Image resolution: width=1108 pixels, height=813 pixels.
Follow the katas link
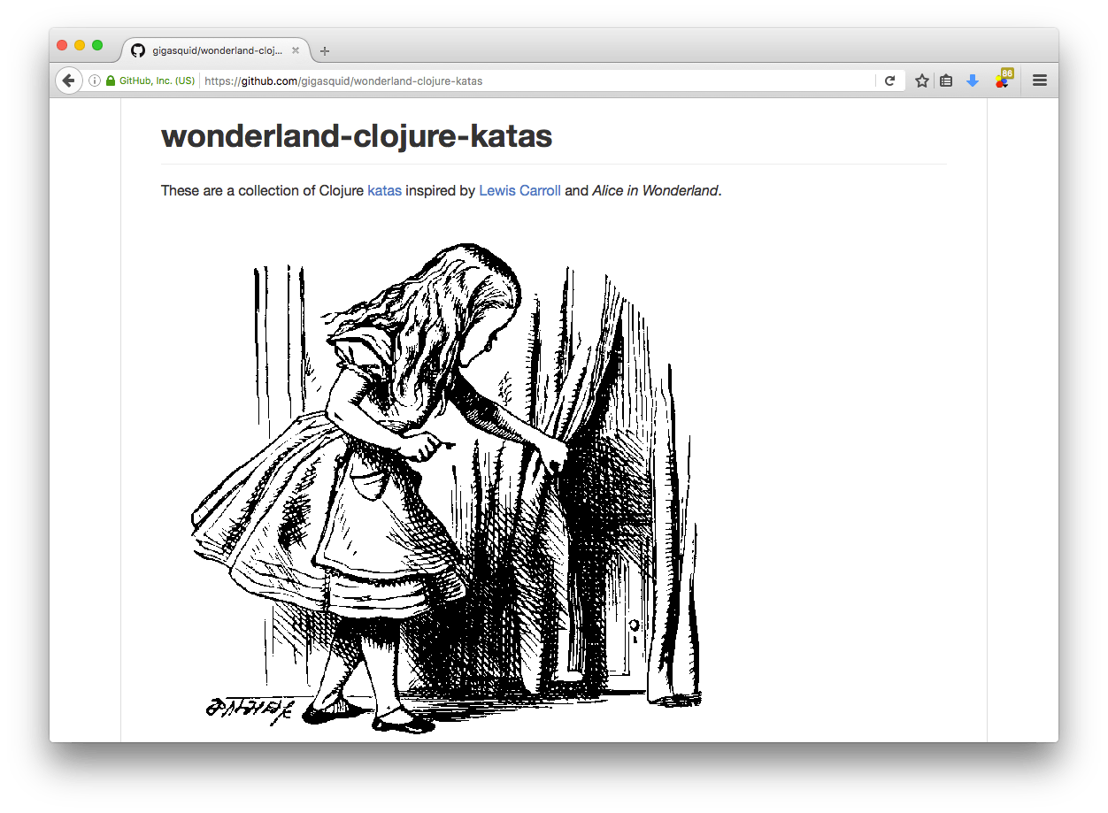[x=384, y=190]
